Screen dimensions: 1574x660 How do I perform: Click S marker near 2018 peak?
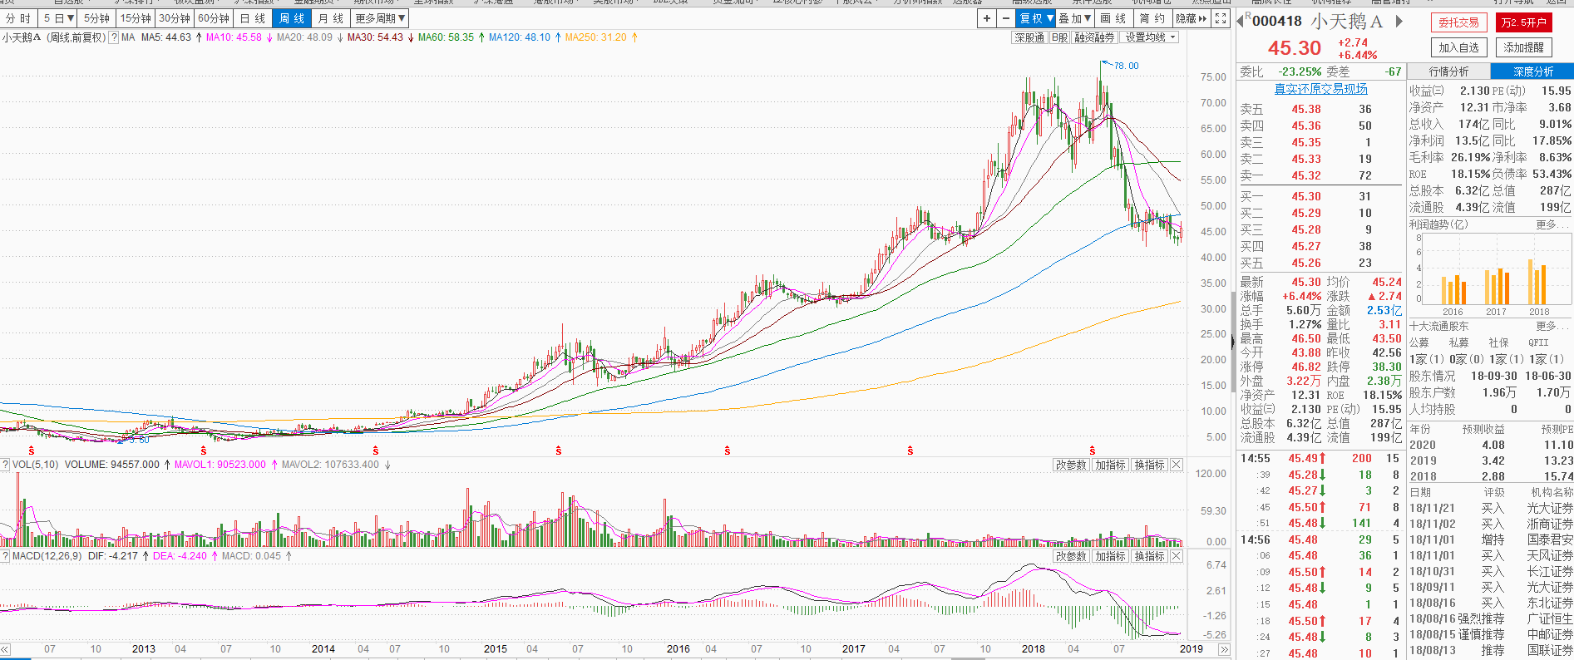[1093, 451]
